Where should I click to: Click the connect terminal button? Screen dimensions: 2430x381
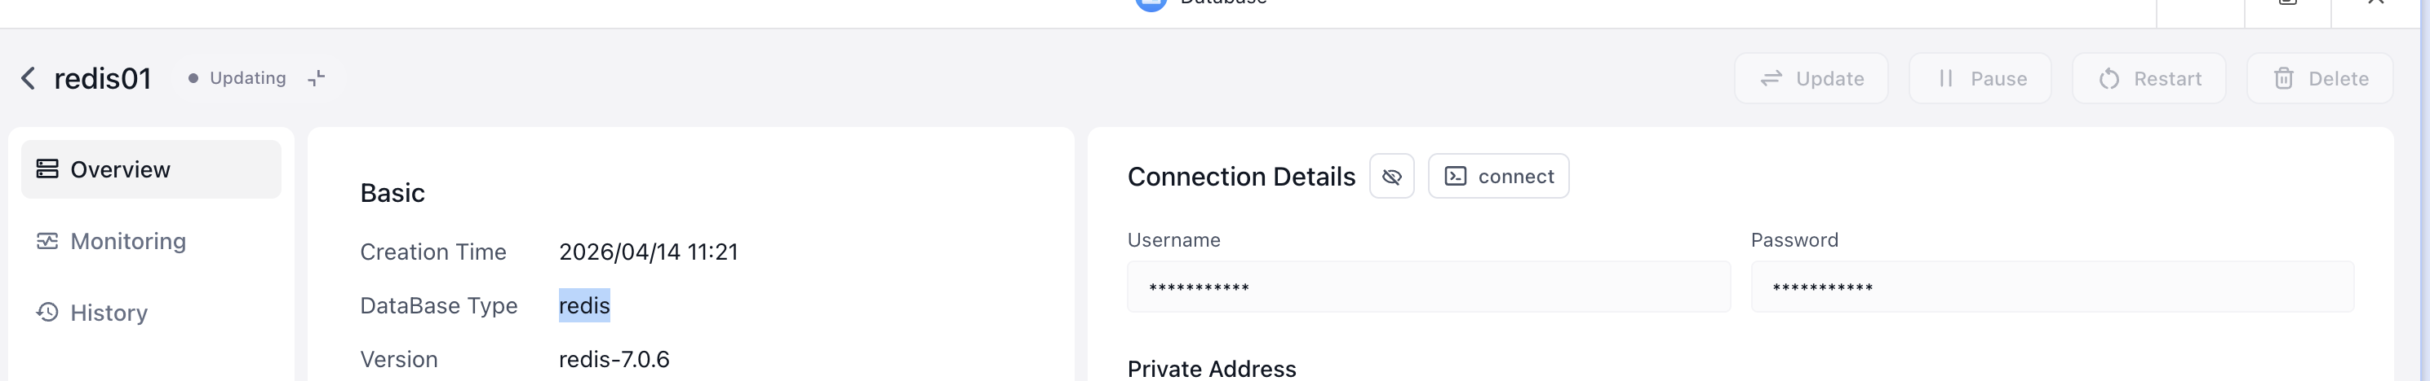[1498, 177]
